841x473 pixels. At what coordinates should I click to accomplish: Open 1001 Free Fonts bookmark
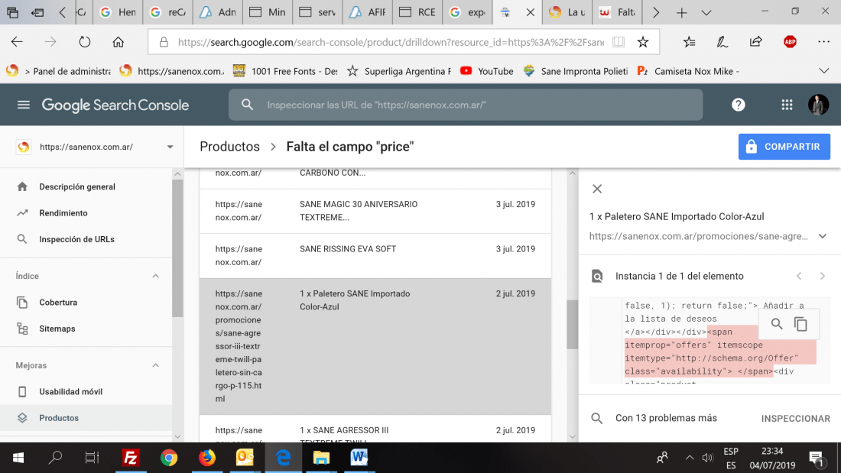285,71
